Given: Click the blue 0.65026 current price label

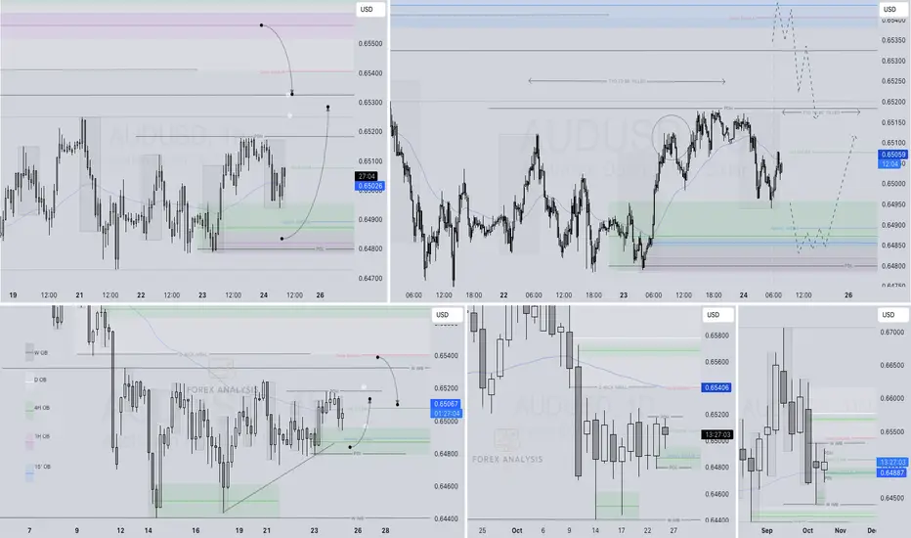Looking at the screenshot, I should [x=370, y=186].
